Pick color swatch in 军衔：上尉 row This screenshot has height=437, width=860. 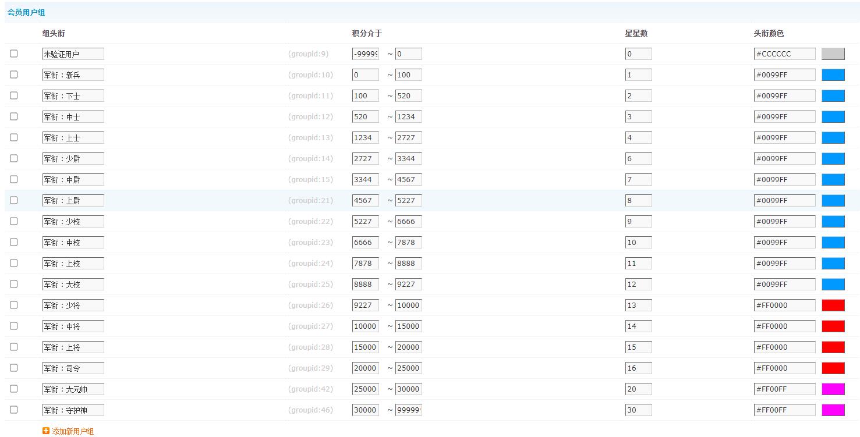(833, 200)
